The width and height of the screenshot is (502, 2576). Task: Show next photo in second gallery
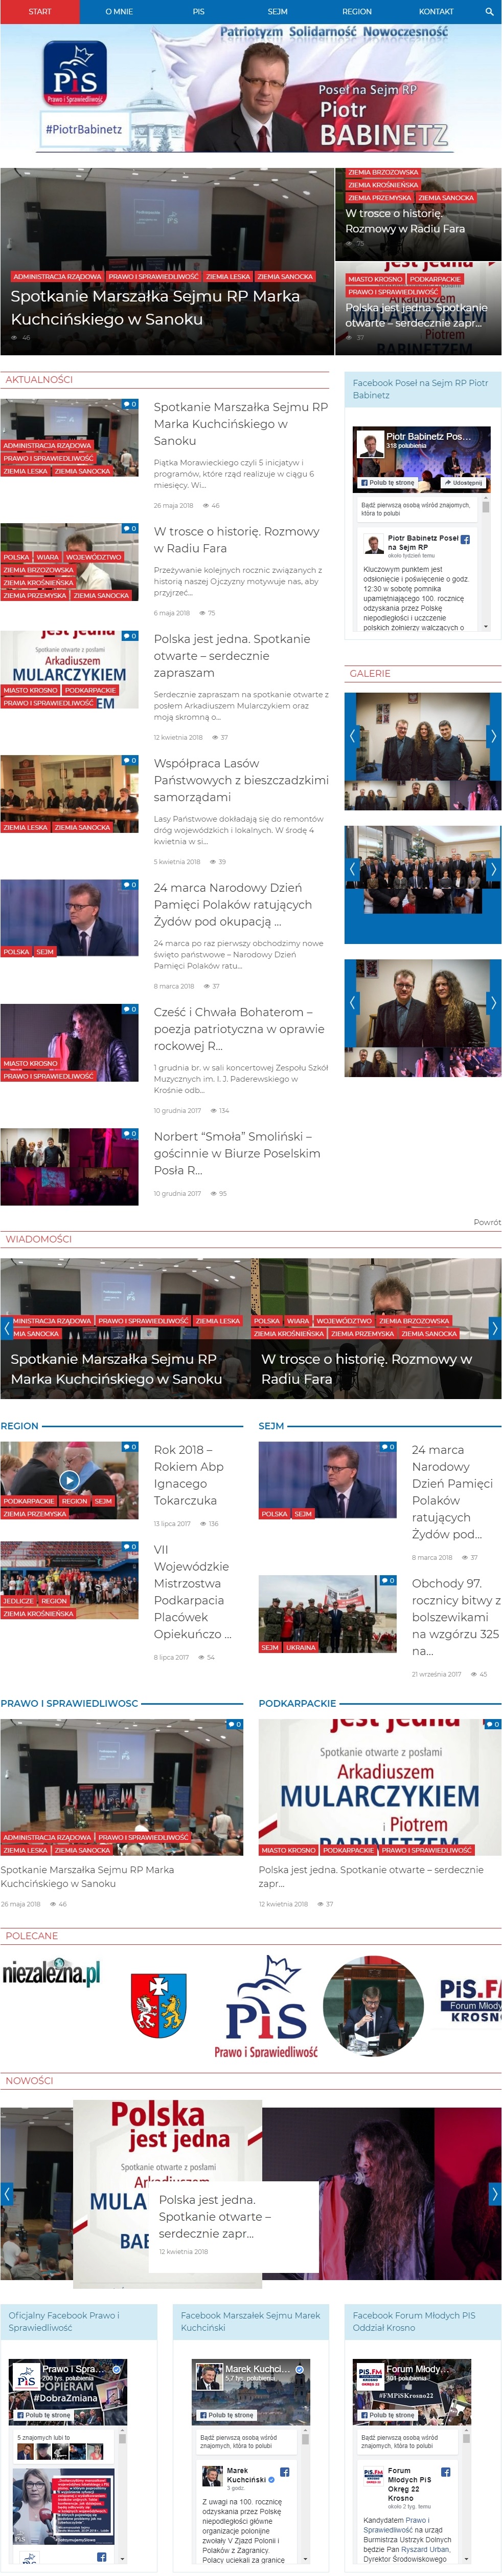(493, 869)
